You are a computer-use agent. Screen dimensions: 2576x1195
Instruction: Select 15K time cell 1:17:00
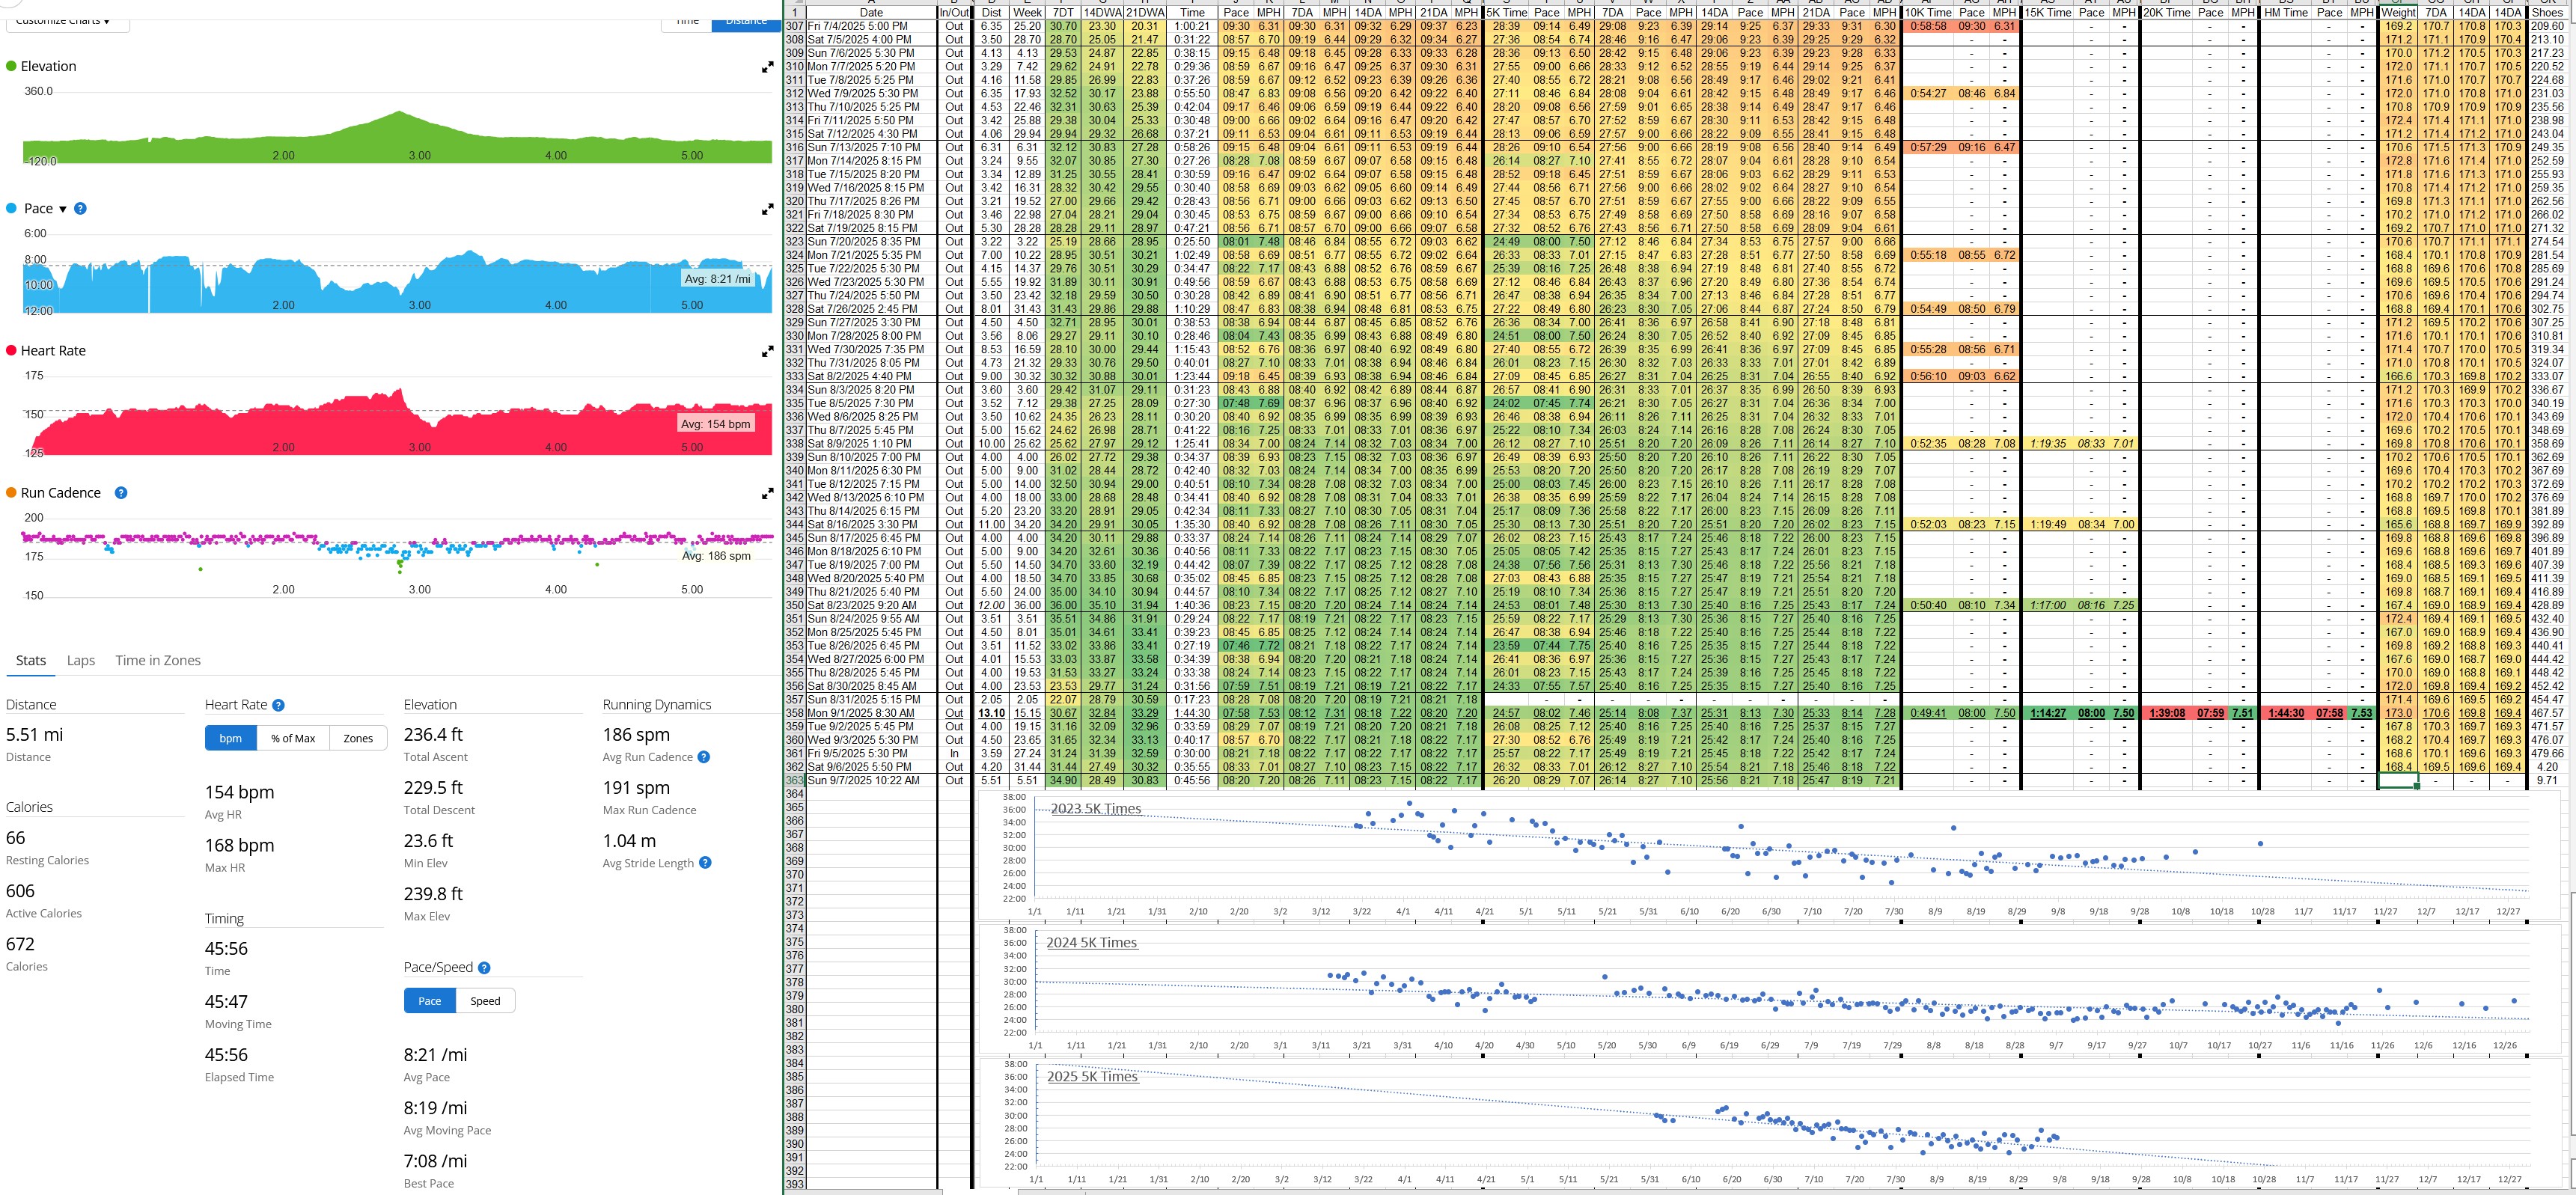pos(2047,605)
